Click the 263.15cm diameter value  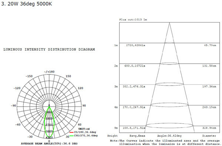(209, 107)
